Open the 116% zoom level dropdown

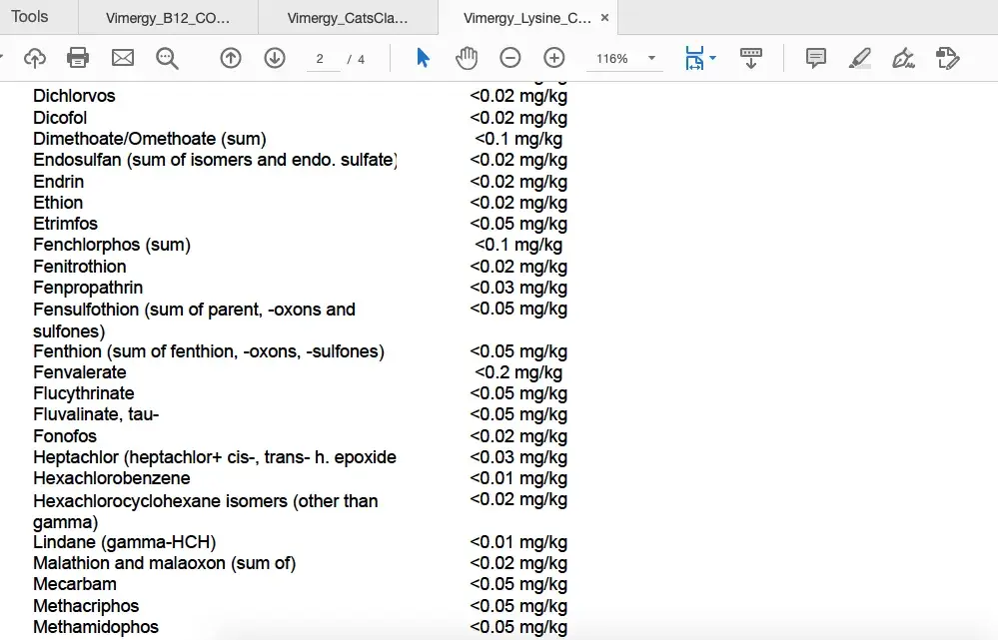click(x=651, y=59)
